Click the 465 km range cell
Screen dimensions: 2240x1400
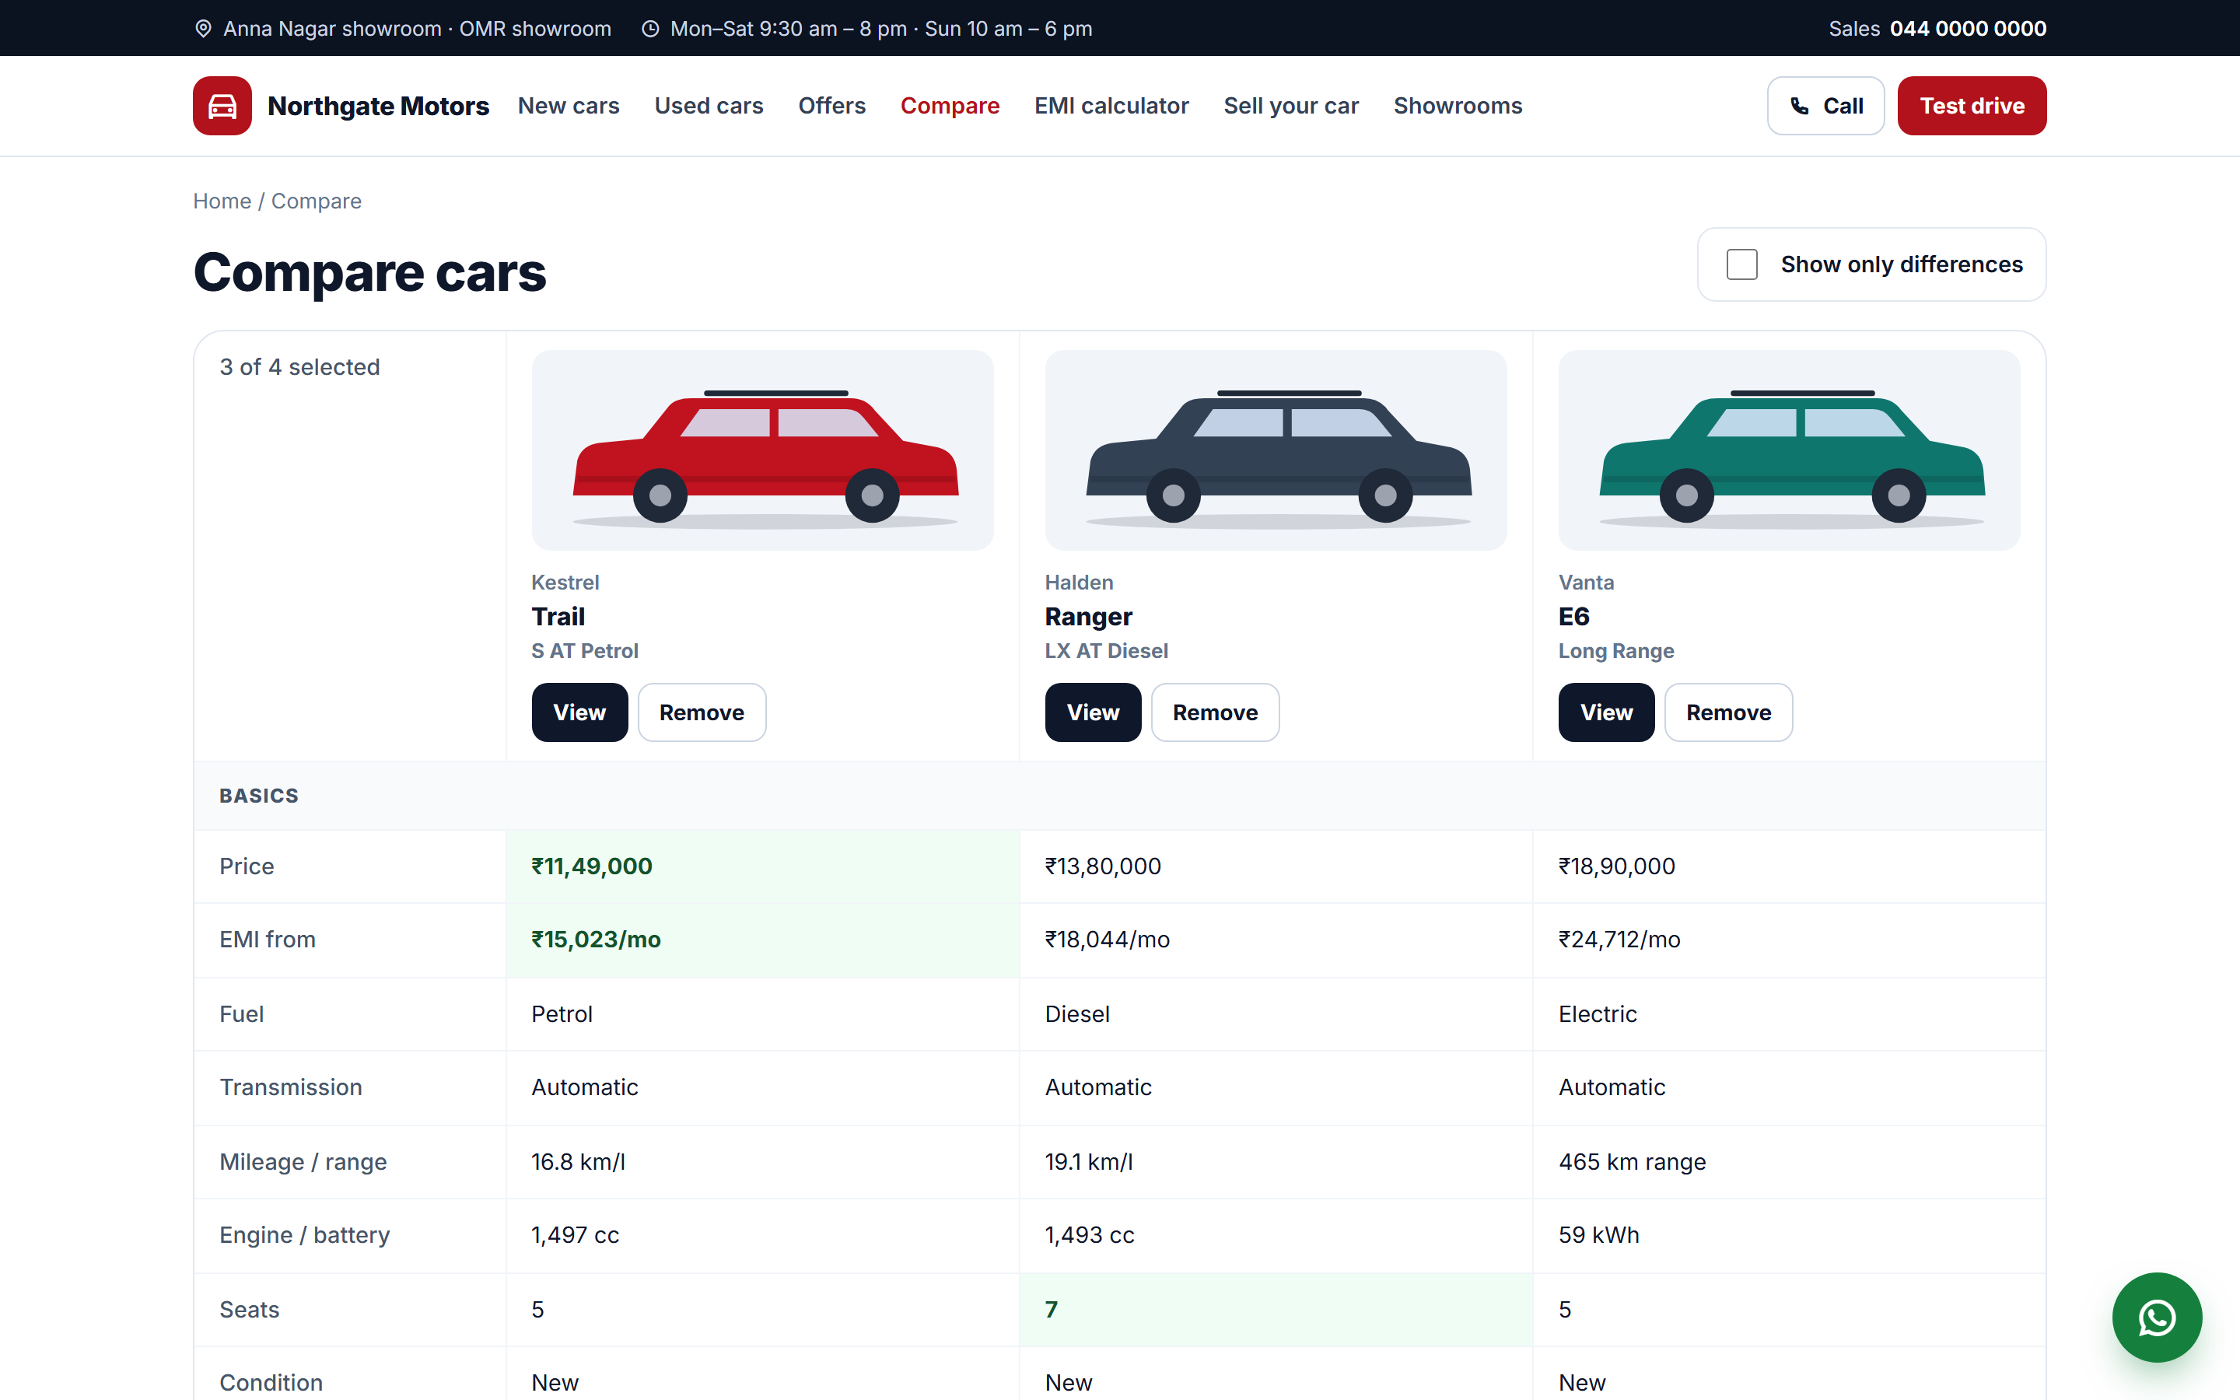(x=1789, y=1161)
